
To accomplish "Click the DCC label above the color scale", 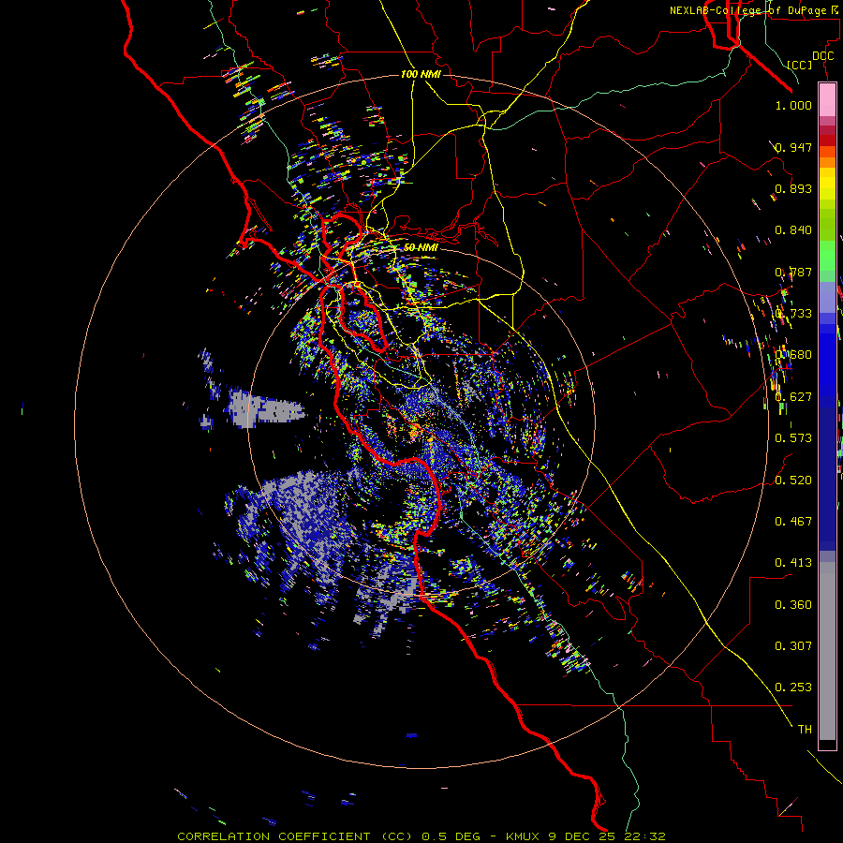I will pos(823,56).
